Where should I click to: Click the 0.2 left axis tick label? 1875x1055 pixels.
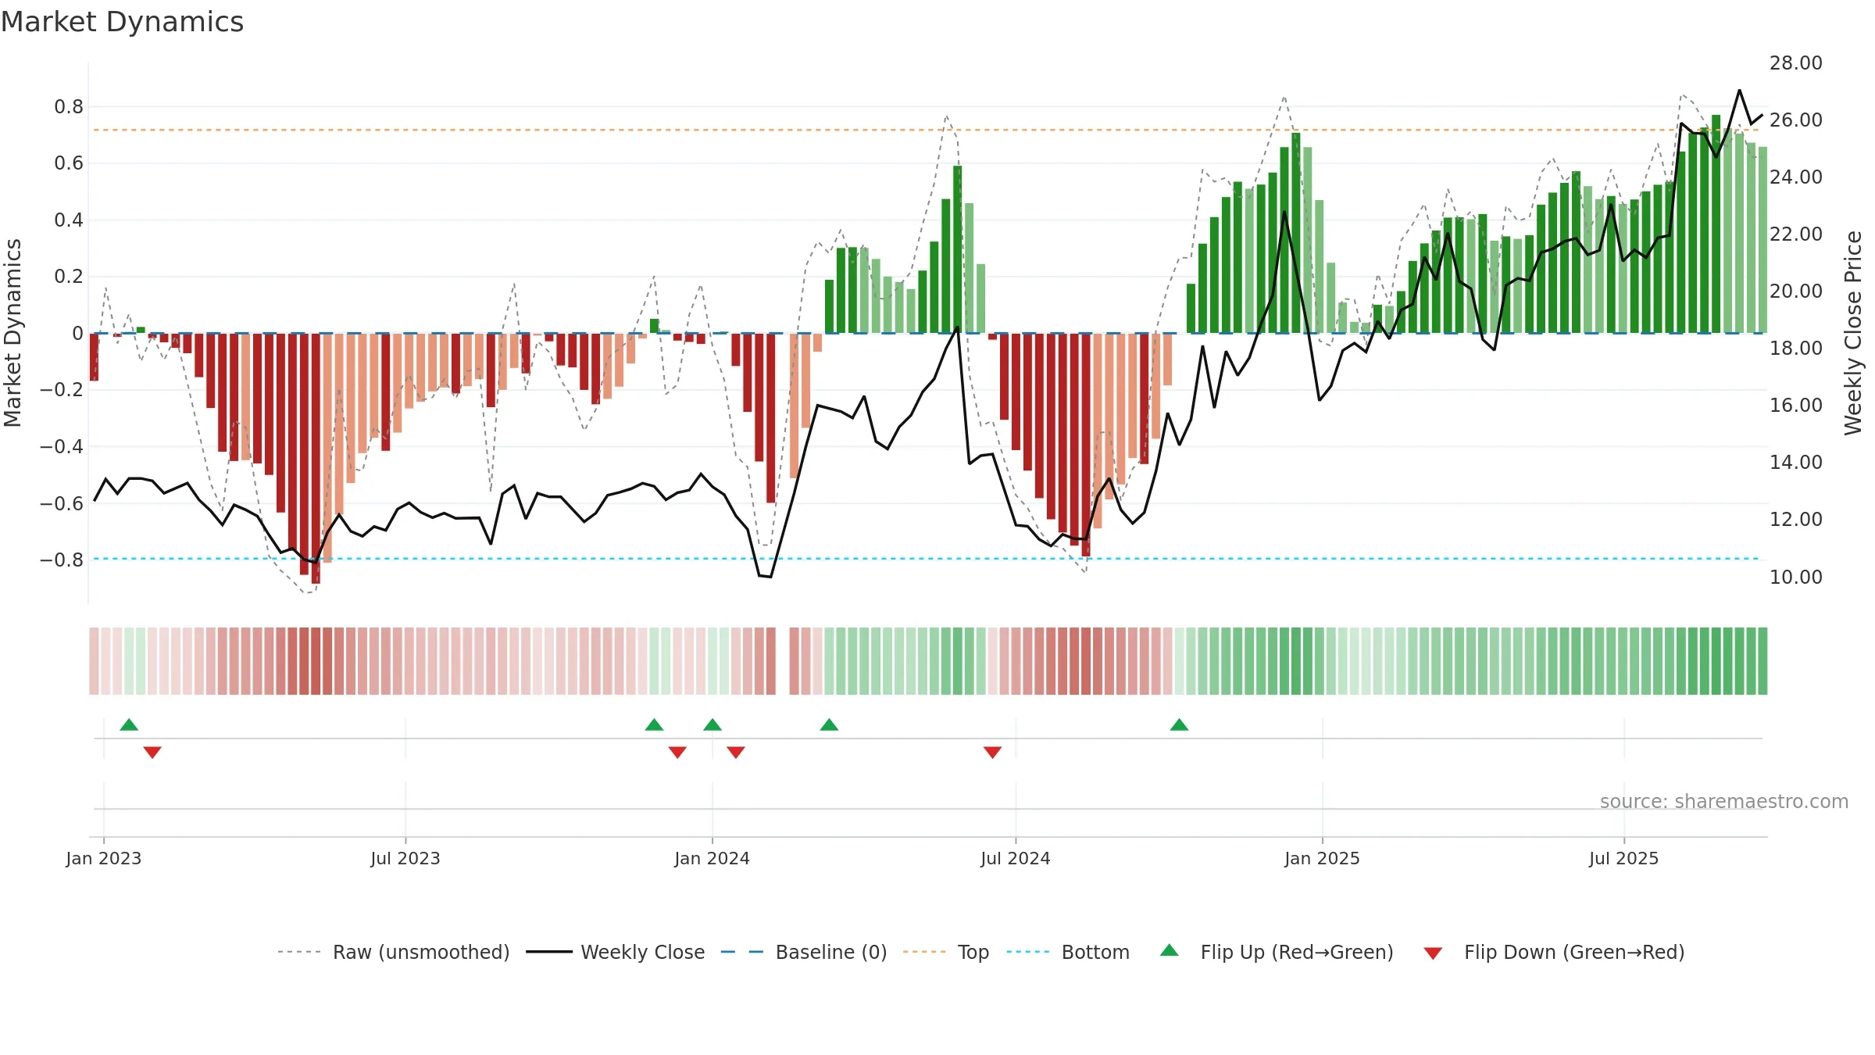[69, 277]
